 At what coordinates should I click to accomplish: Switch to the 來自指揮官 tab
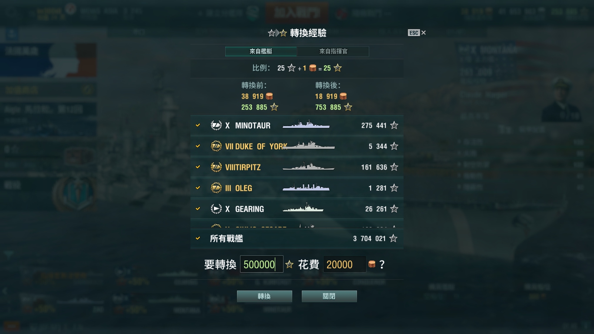[x=333, y=51]
